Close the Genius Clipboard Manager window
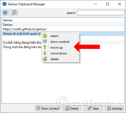Screen dimensions: 126x113 tap(120, 4)
